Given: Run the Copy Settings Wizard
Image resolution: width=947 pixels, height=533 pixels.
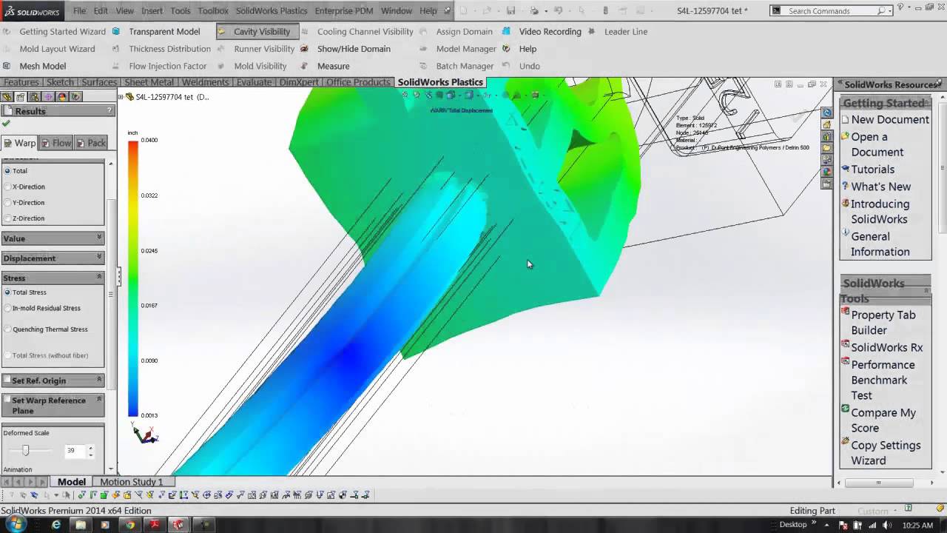Looking at the screenshot, I should point(886,453).
